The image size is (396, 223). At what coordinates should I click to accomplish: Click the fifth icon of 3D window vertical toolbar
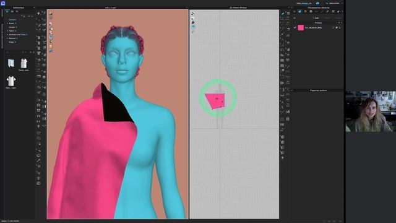pyautogui.click(x=51, y=33)
